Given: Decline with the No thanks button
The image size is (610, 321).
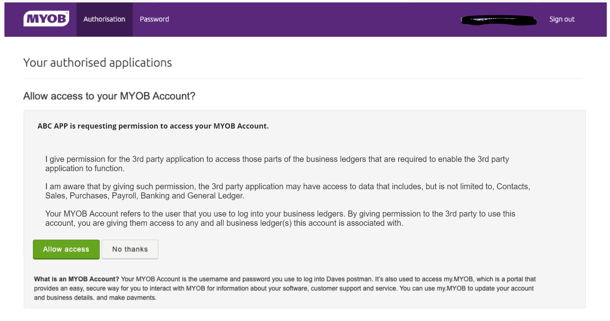Looking at the screenshot, I should [130, 249].
